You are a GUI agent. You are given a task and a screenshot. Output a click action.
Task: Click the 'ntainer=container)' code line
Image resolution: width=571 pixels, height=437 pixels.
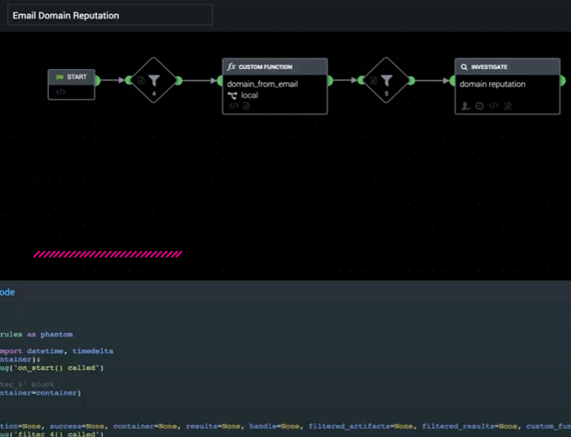coord(40,393)
